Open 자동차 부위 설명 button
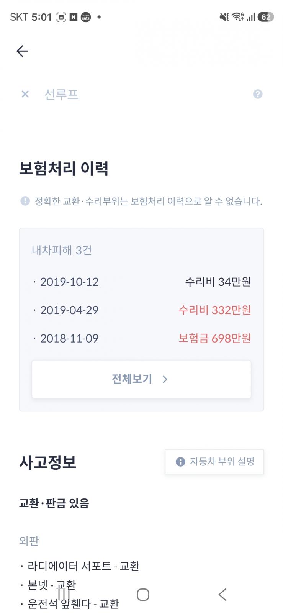Viewport: 283px width, 613px height. [x=214, y=462]
